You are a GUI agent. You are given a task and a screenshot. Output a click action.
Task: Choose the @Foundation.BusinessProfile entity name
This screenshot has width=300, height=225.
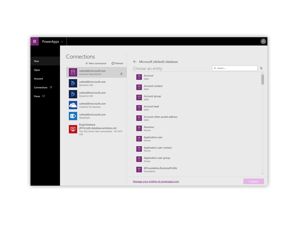pos(160,168)
